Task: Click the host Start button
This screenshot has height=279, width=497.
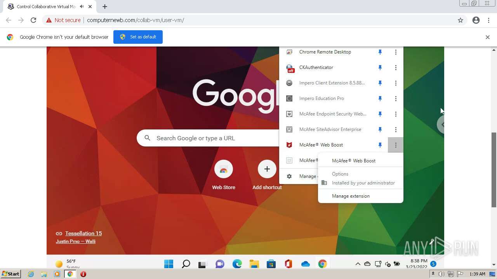Action: point(10,274)
